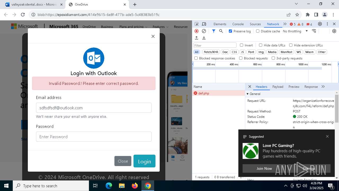Screen dimensions: 339x191
Task: Enable Hide extension URLs checkbox
Action: click(x=291, y=45)
